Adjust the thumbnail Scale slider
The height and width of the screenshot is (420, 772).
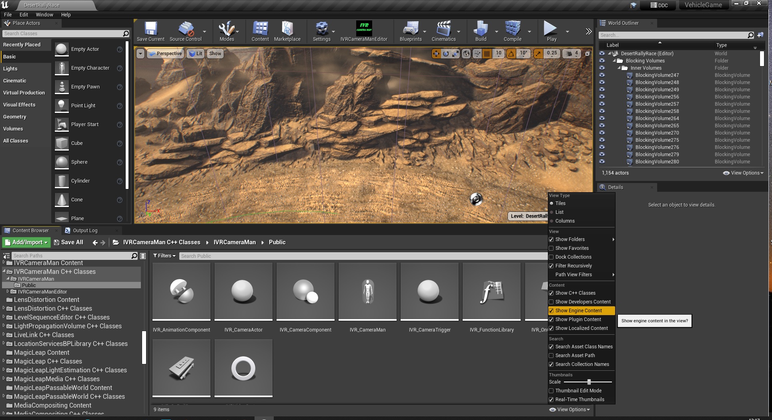pos(589,382)
